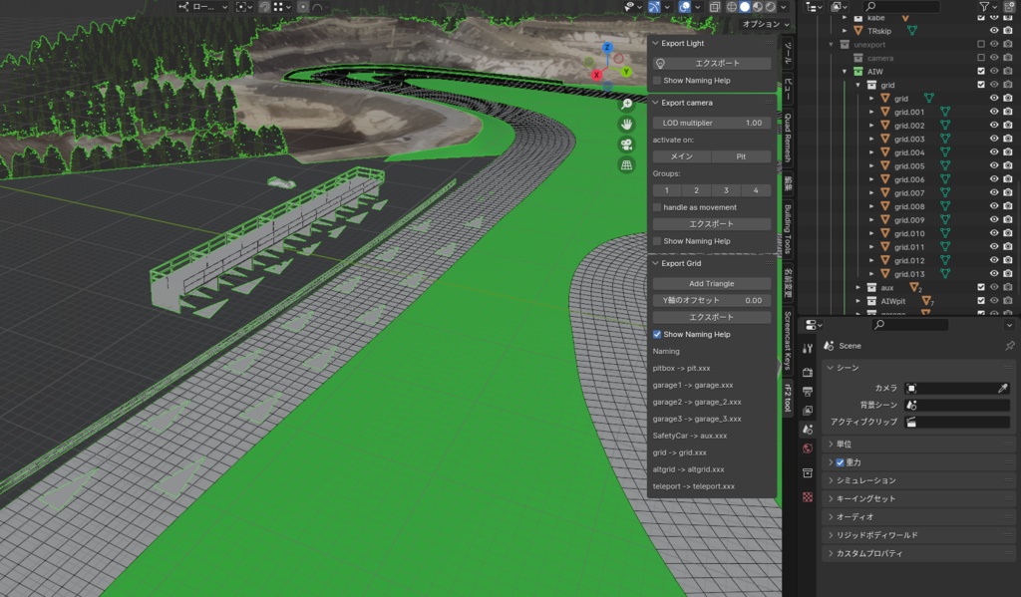Open Output properties tab icon
The image size is (1021, 597).
808,392
